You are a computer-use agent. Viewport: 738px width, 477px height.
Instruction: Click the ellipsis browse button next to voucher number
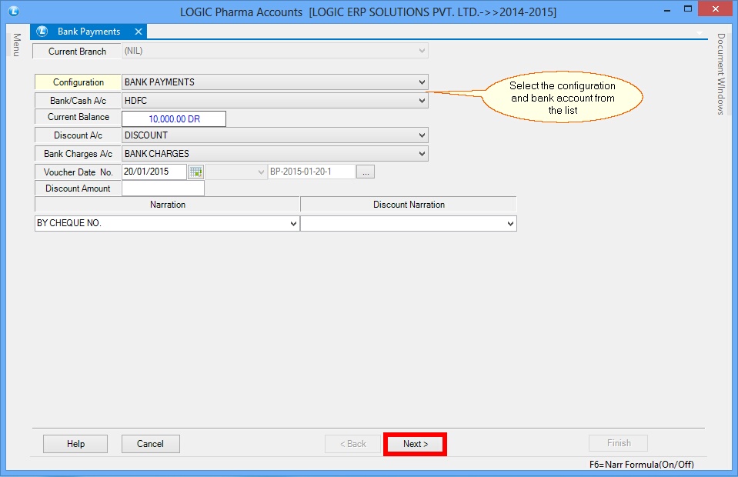pyautogui.click(x=366, y=172)
